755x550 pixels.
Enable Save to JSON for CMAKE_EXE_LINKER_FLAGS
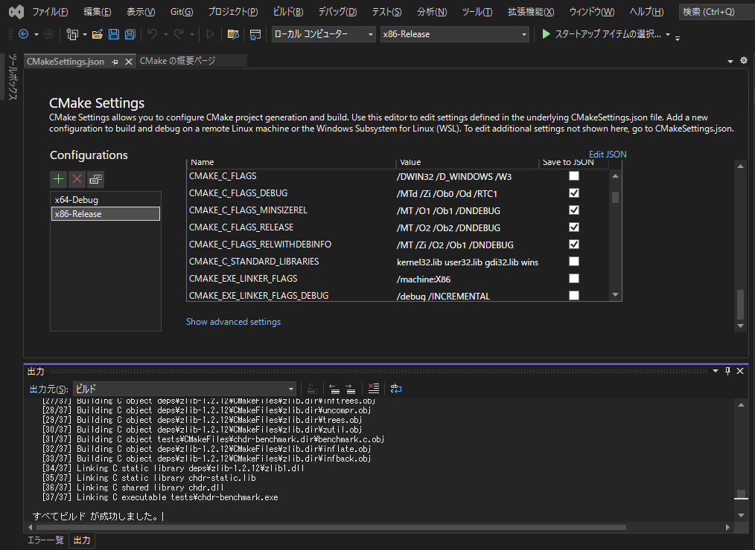(x=574, y=279)
